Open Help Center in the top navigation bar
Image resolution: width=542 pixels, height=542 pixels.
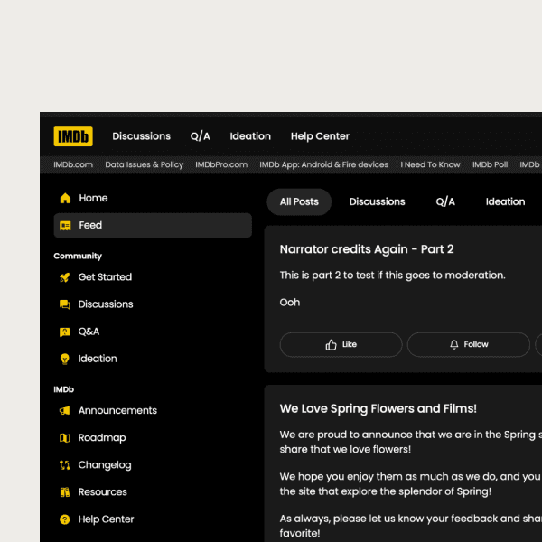coord(320,136)
